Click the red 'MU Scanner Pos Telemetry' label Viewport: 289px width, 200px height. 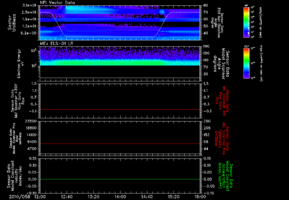point(222,138)
